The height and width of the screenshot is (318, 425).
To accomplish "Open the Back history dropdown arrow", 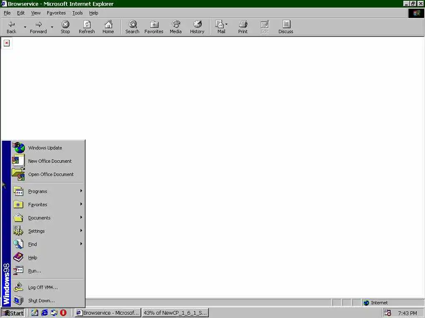I will (25, 27).
